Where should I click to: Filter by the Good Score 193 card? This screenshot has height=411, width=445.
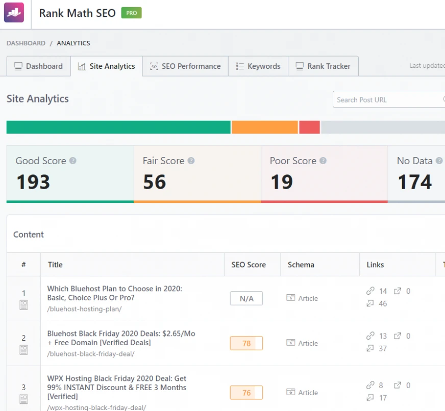tap(70, 174)
